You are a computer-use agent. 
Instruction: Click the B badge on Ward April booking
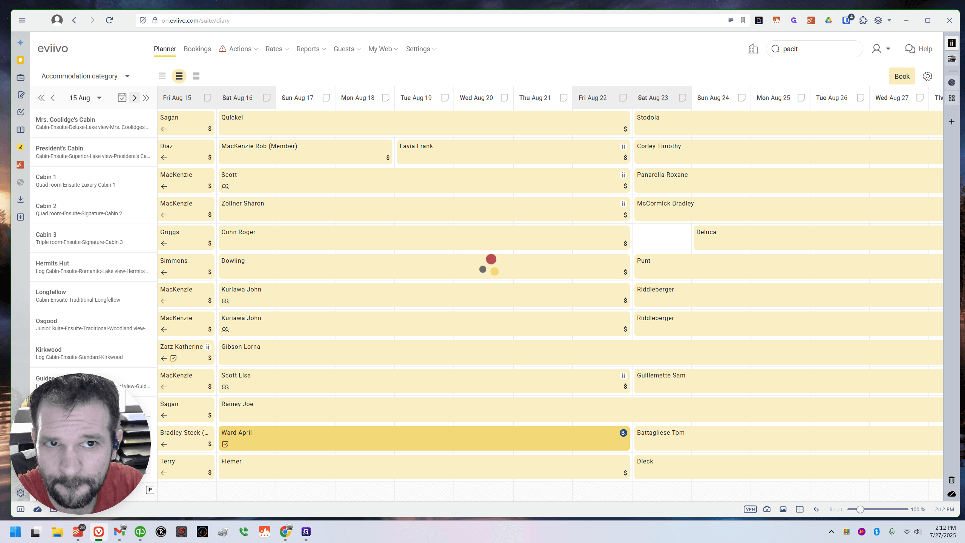(x=623, y=433)
